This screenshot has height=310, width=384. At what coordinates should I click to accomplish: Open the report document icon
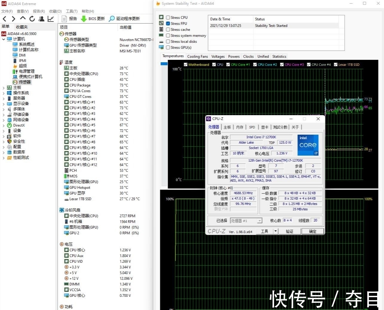(64, 19)
